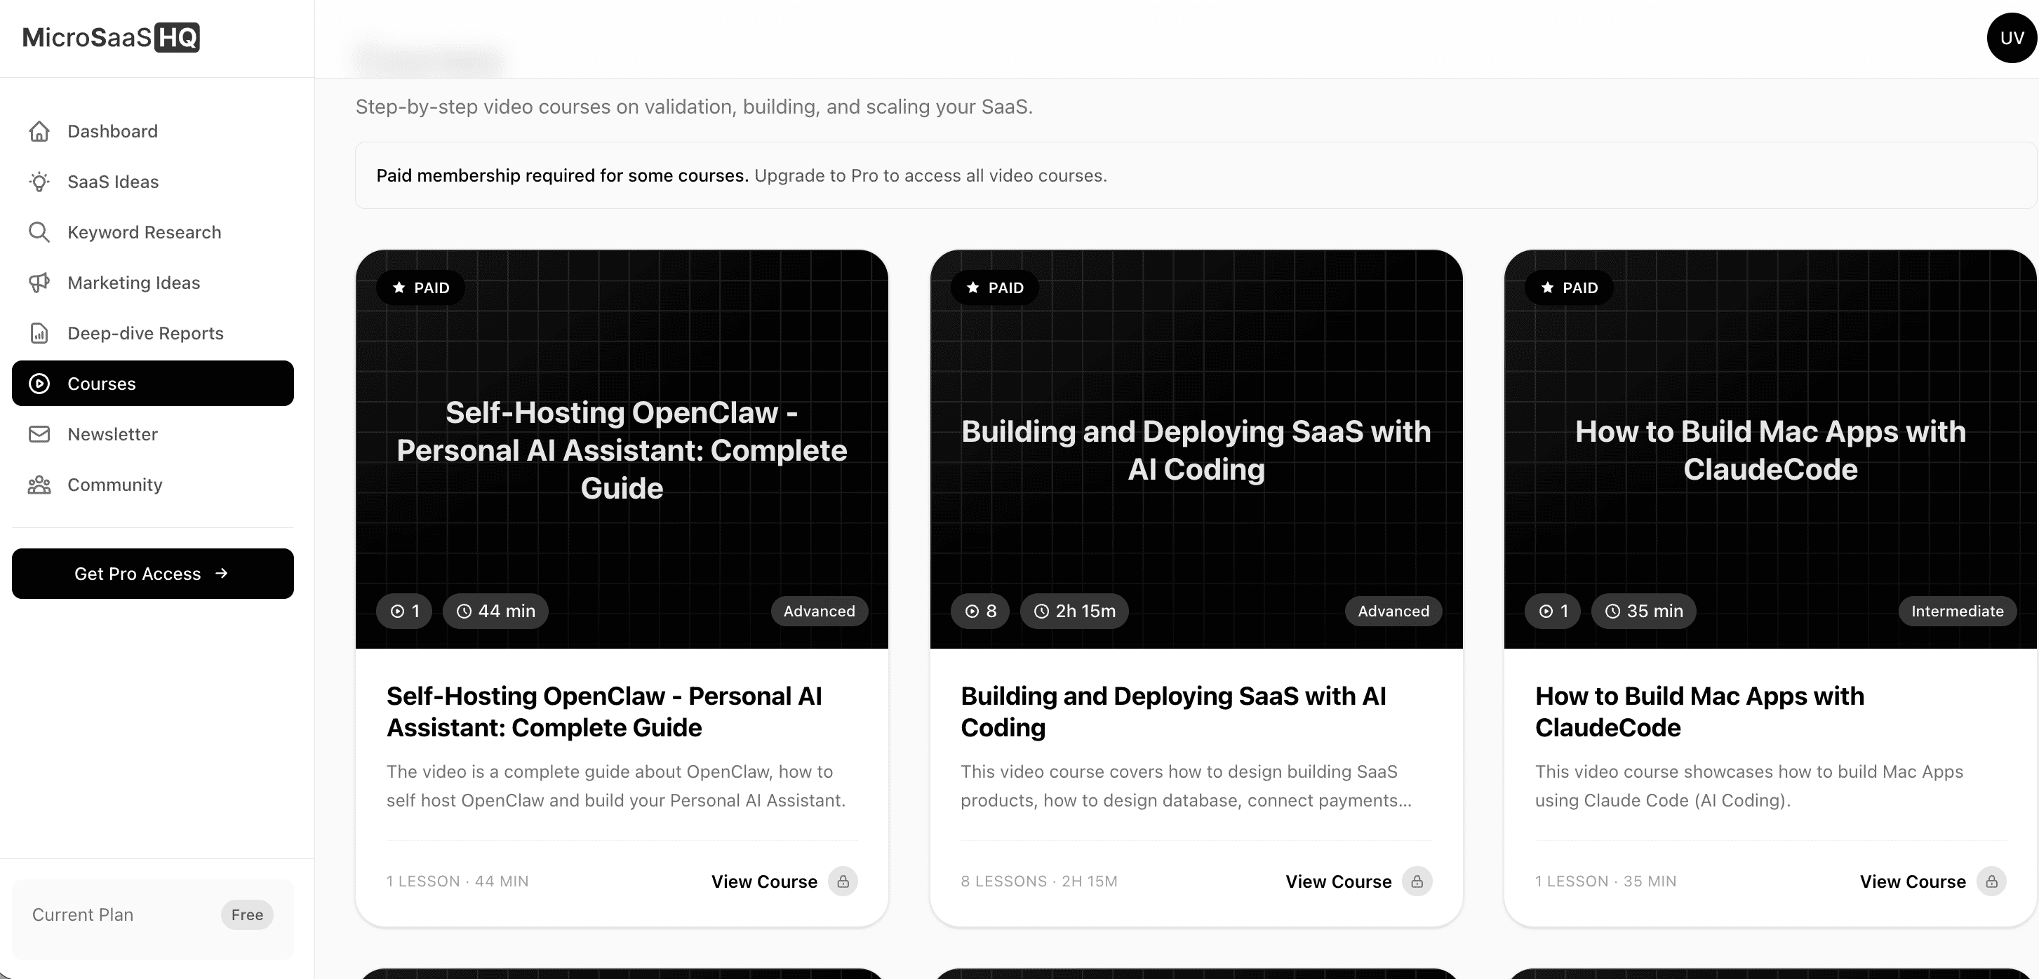
Task: Click lock icon on Mac Apps course card
Action: click(1991, 881)
